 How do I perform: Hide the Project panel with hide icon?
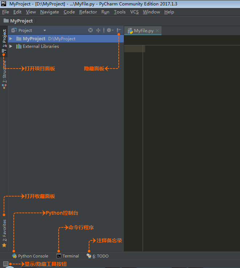coord(119,30)
